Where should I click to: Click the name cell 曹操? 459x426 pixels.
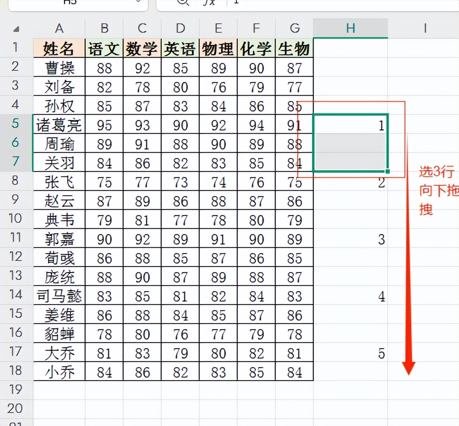pyautogui.click(x=59, y=67)
